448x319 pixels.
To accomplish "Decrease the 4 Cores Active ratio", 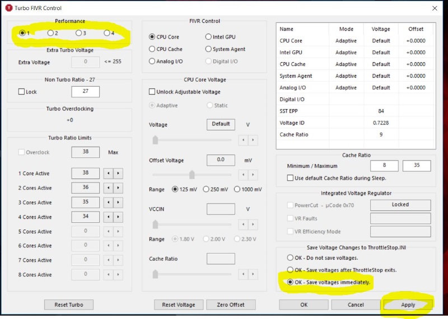I will coord(108,217).
